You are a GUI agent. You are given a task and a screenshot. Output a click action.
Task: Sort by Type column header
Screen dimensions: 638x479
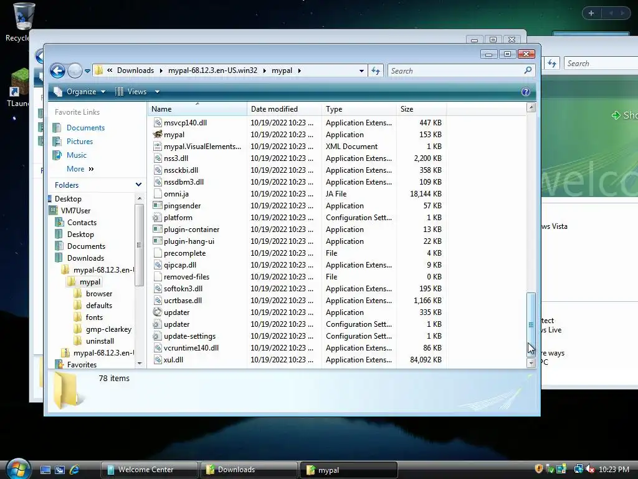coord(359,109)
